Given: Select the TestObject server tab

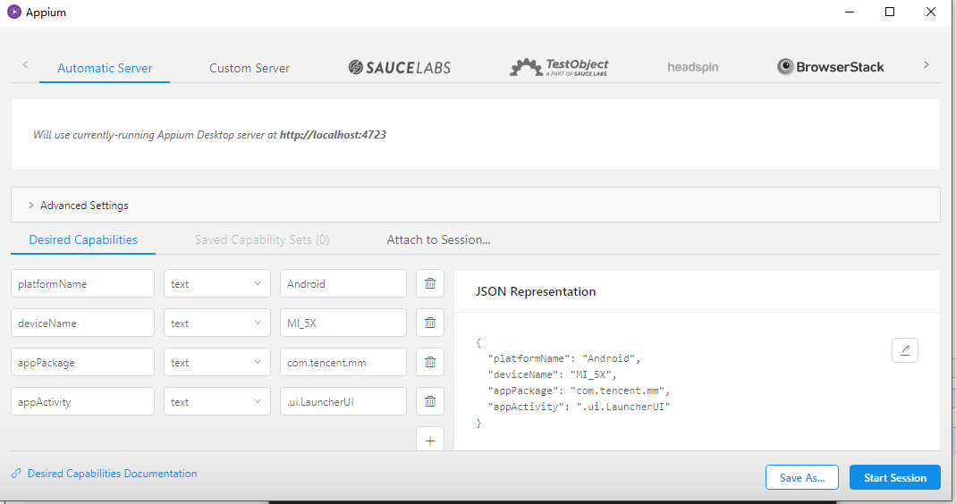Looking at the screenshot, I should pos(559,67).
